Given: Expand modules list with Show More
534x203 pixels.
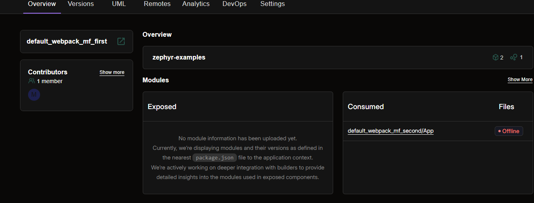Looking at the screenshot, I should click(520, 80).
